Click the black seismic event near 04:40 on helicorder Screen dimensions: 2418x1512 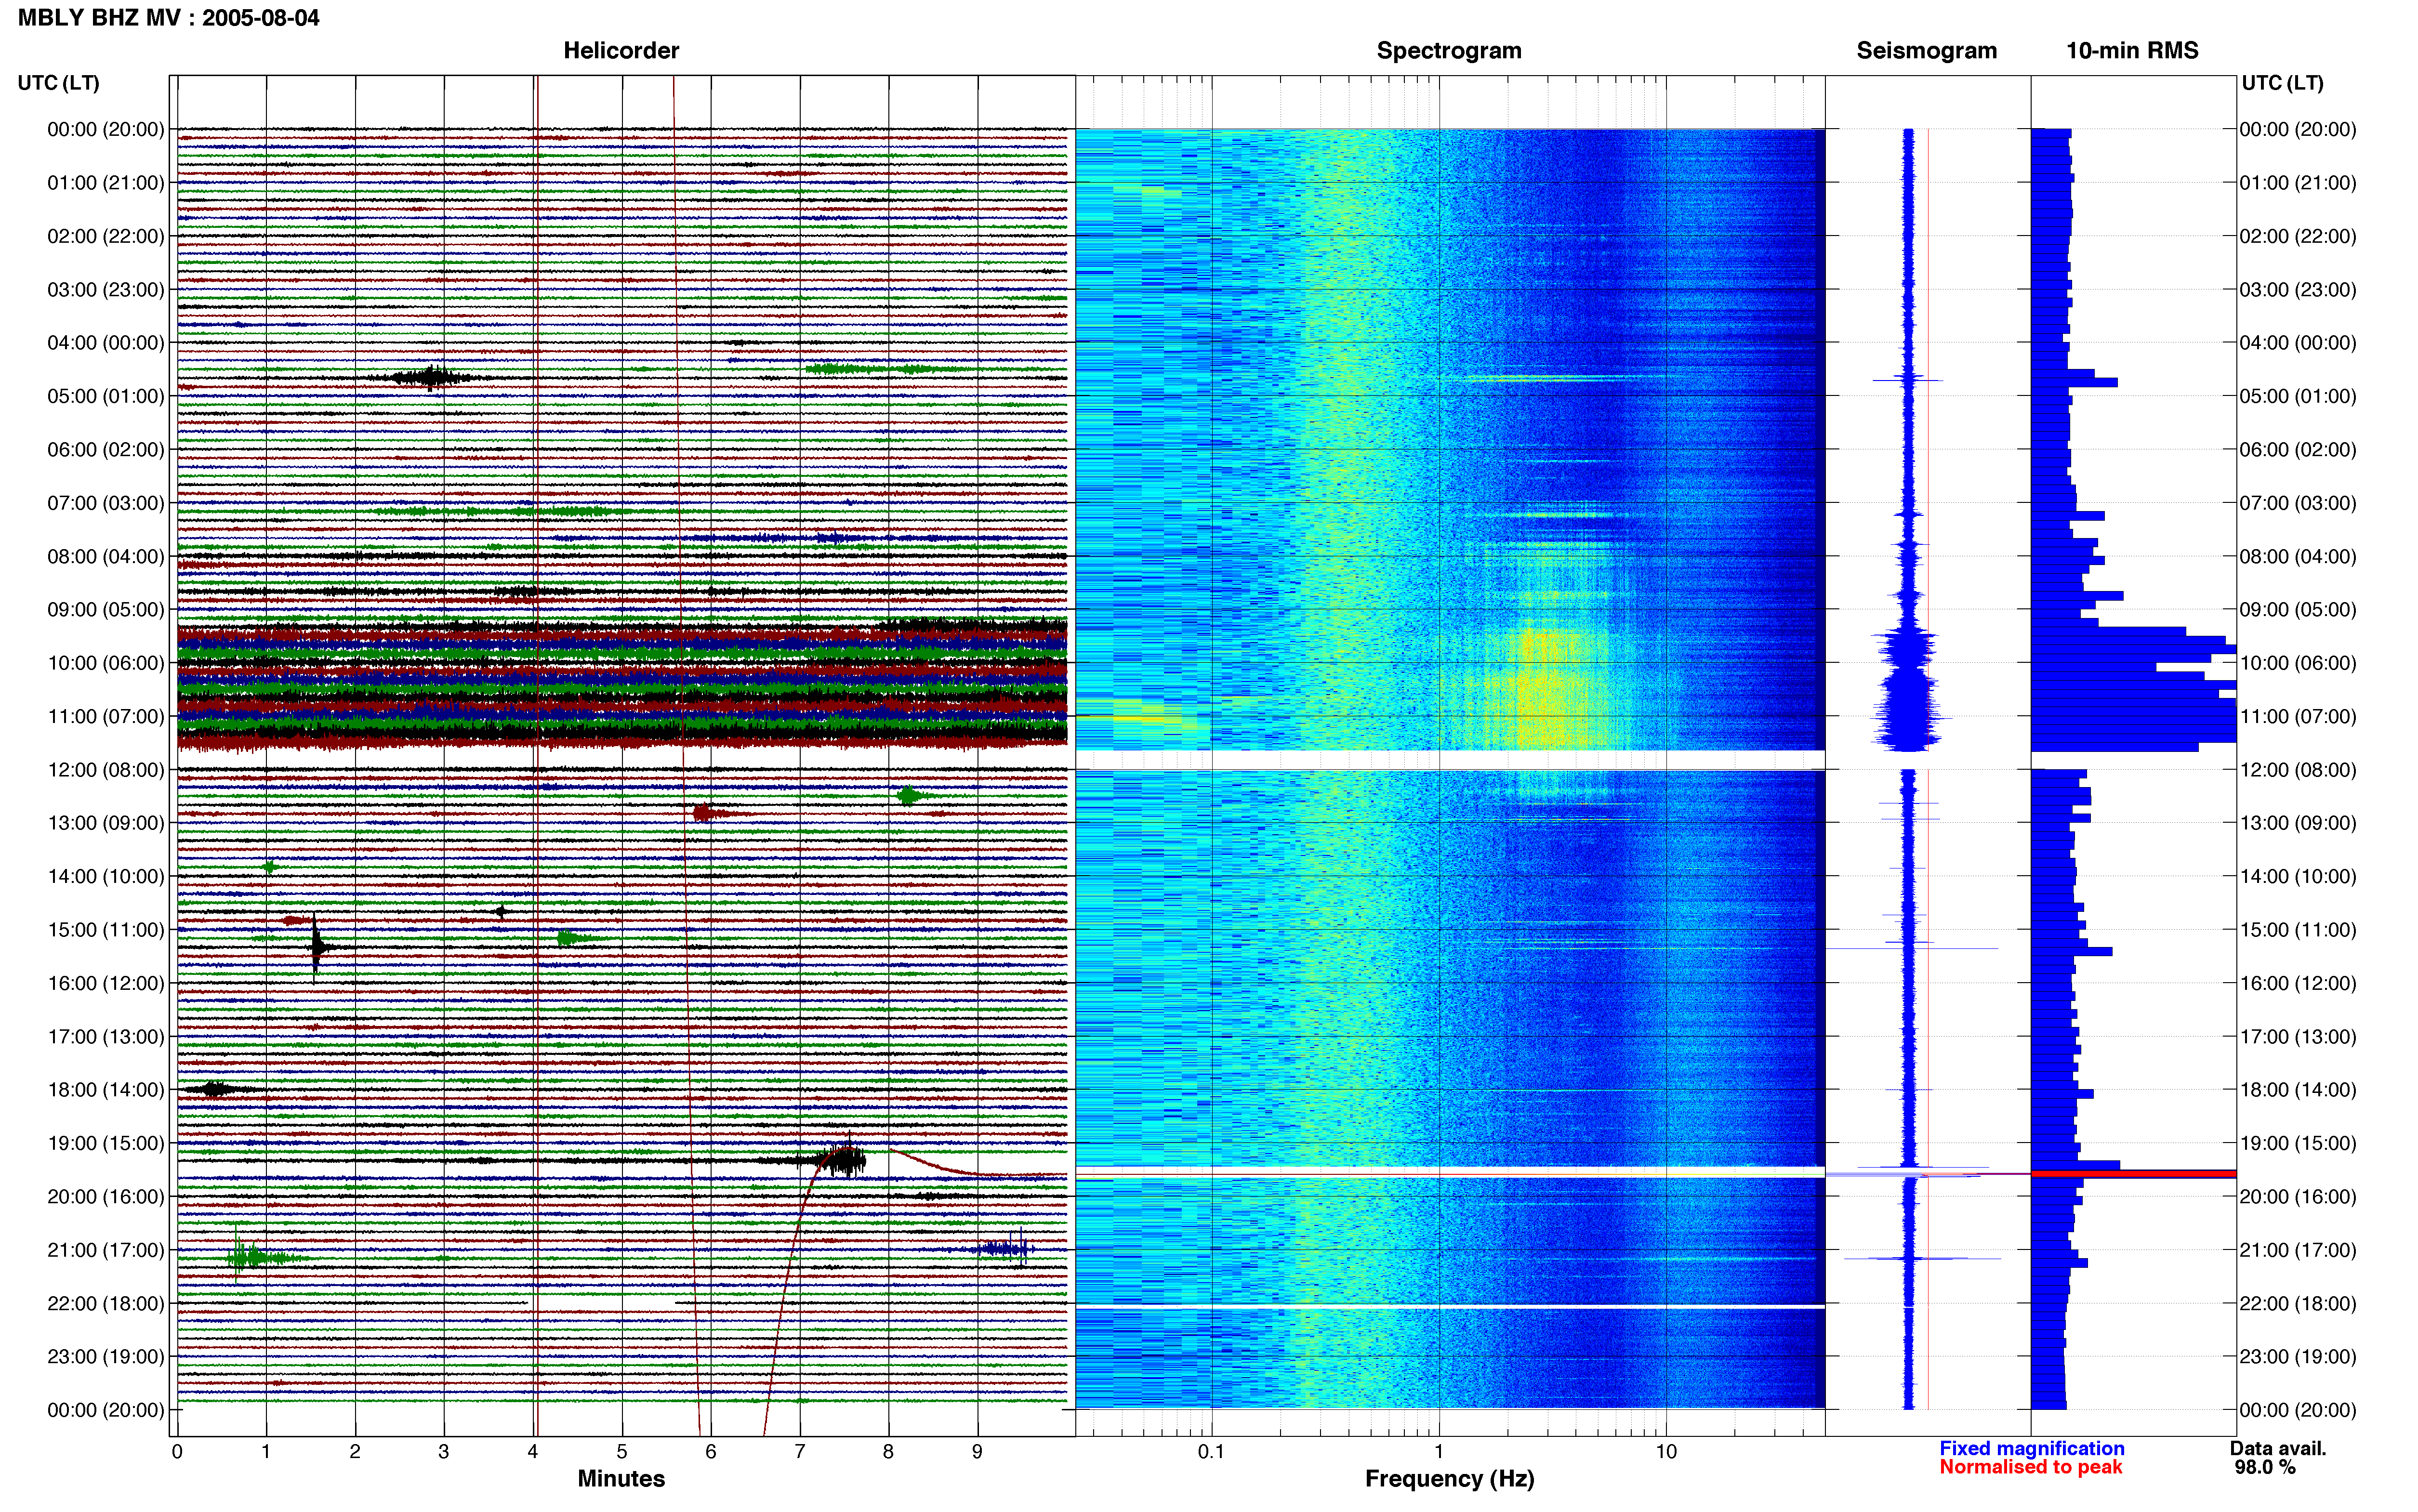pos(431,378)
